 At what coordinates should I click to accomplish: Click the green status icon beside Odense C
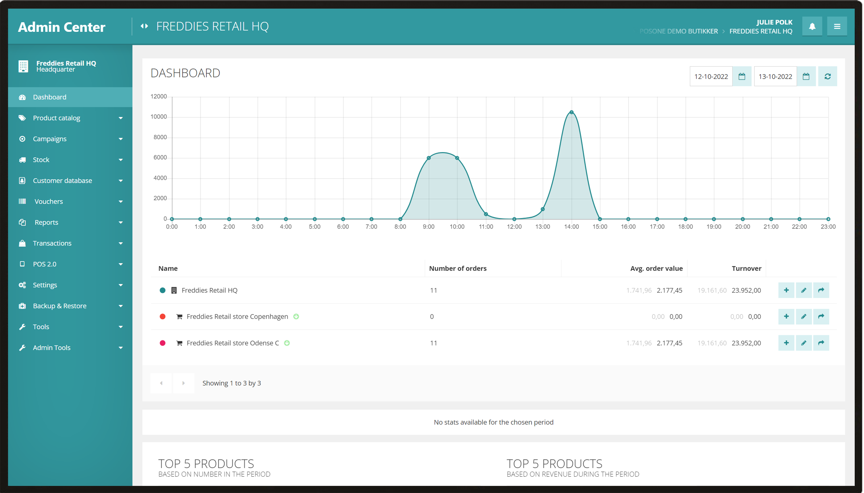tap(287, 343)
